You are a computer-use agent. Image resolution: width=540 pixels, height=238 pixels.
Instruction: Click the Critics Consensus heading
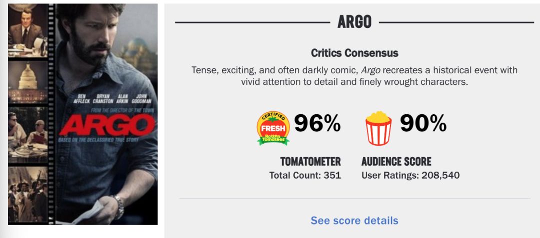tap(354, 53)
